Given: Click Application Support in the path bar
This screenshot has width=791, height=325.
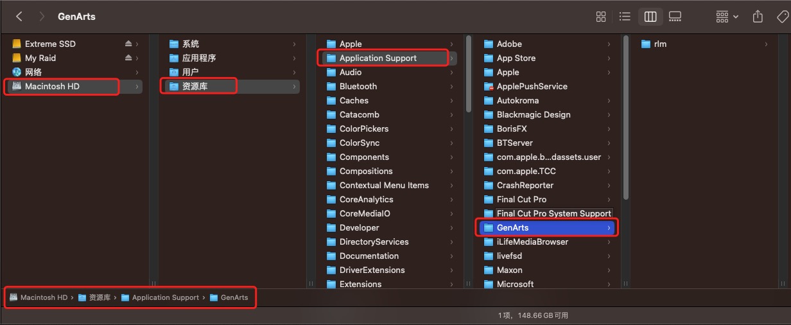Looking at the screenshot, I should point(165,297).
